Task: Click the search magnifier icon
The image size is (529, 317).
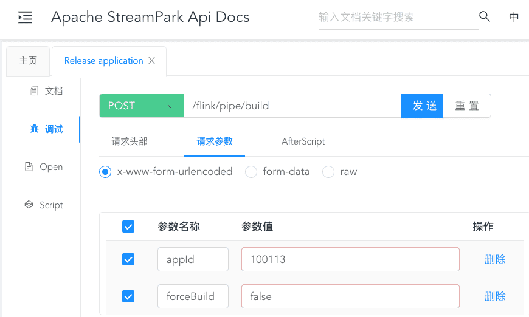Action: point(485,17)
